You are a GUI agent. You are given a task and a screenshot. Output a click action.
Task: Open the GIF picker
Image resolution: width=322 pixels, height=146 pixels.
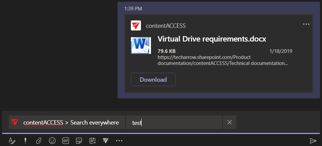tap(66, 141)
